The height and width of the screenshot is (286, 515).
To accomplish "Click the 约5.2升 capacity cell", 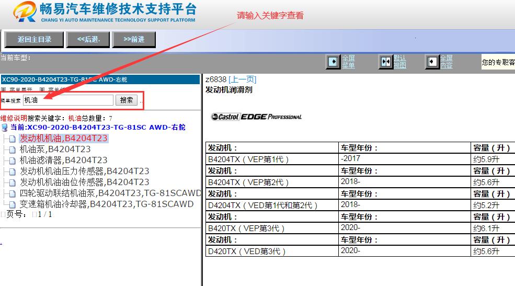I will point(493,205).
